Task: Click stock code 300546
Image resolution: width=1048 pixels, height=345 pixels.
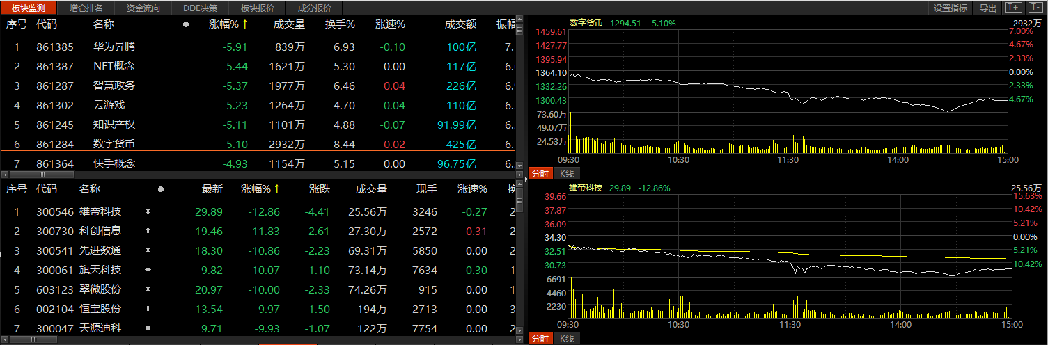Action: [54, 211]
